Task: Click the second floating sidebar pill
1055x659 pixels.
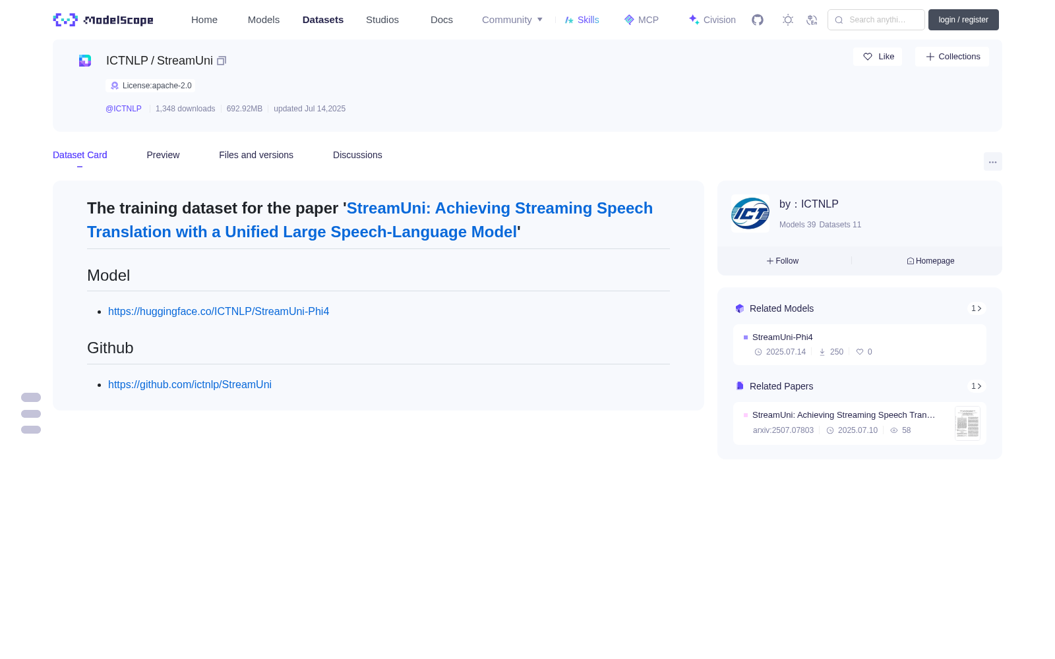Action: tap(31, 414)
